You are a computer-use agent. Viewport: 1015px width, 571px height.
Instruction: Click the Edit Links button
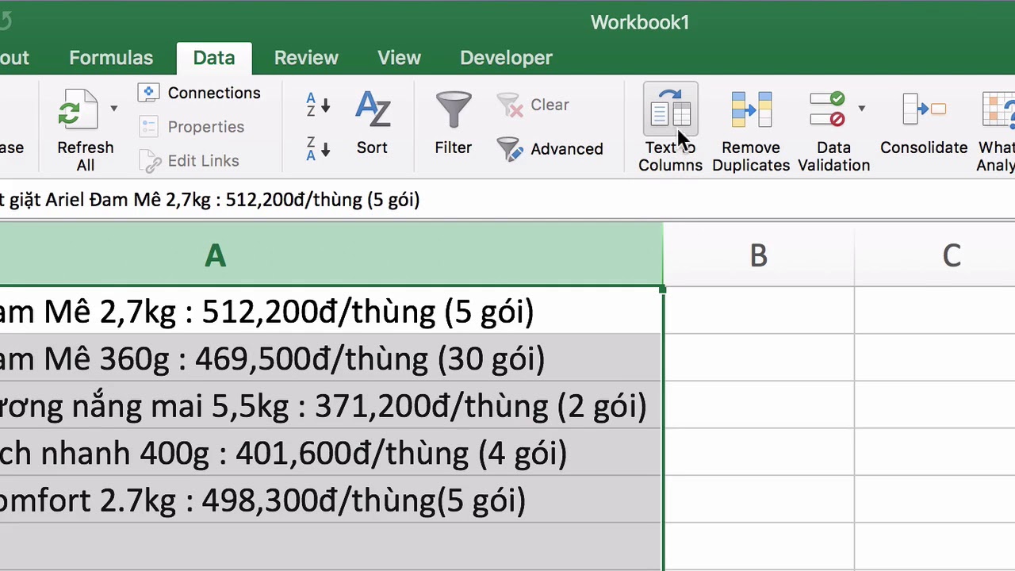click(x=189, y=161)
